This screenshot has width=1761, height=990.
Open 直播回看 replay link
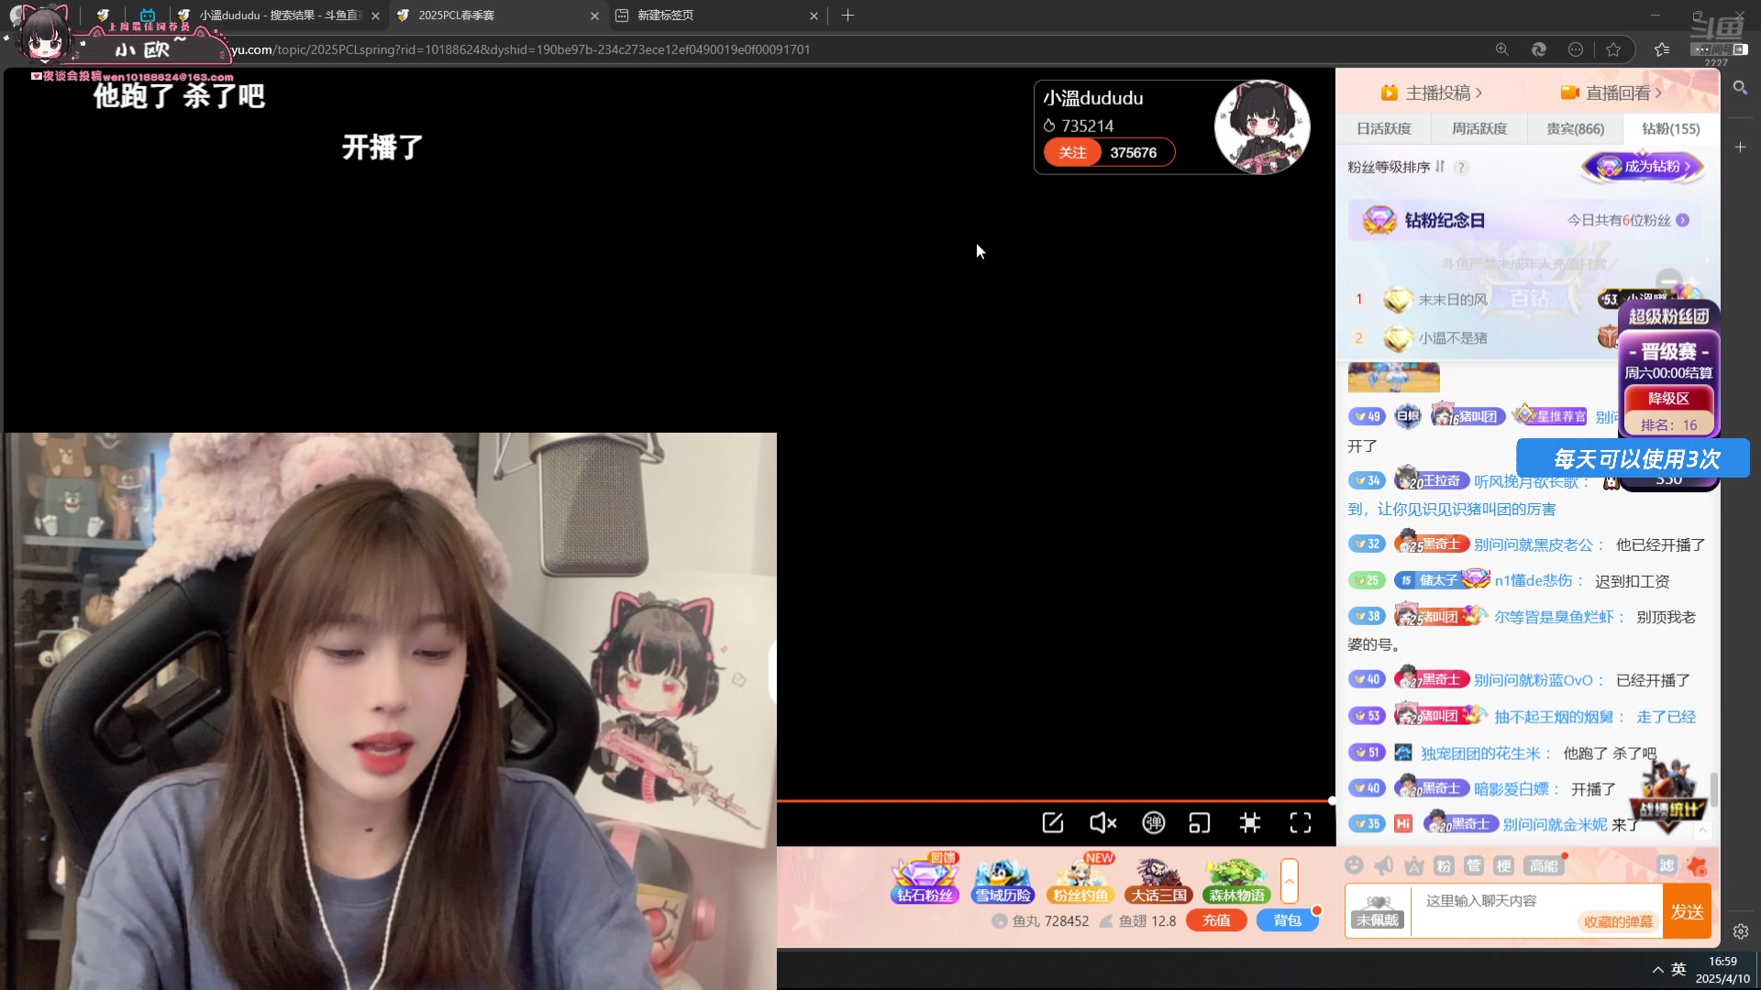click(x=1611, y=93)
